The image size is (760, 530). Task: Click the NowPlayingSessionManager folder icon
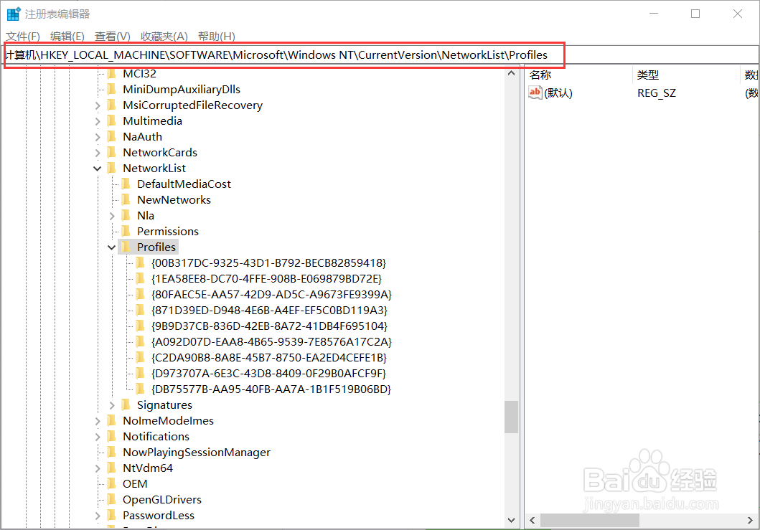pyautogui.click(x=111, y=453)
